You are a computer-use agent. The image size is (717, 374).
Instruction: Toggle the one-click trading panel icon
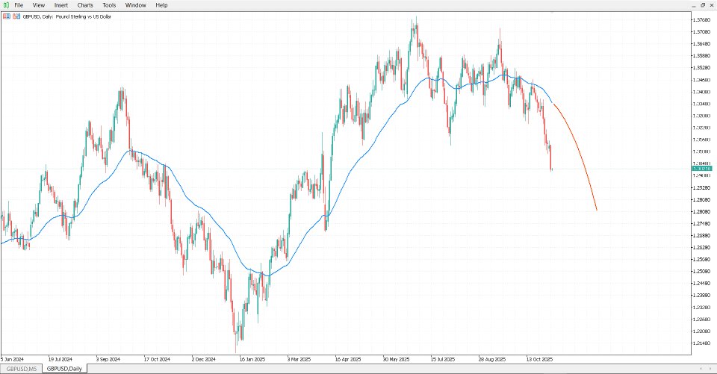(7, 16)
